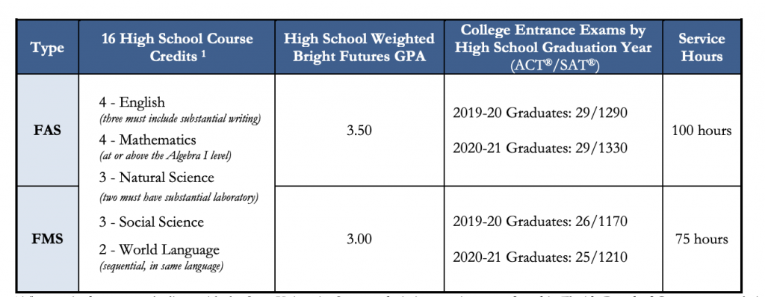
Task: Click the 3 - Natural Science requirement
Action: pos(157,177)
